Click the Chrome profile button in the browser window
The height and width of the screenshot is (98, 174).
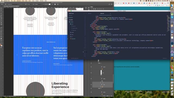coord(168,3)
